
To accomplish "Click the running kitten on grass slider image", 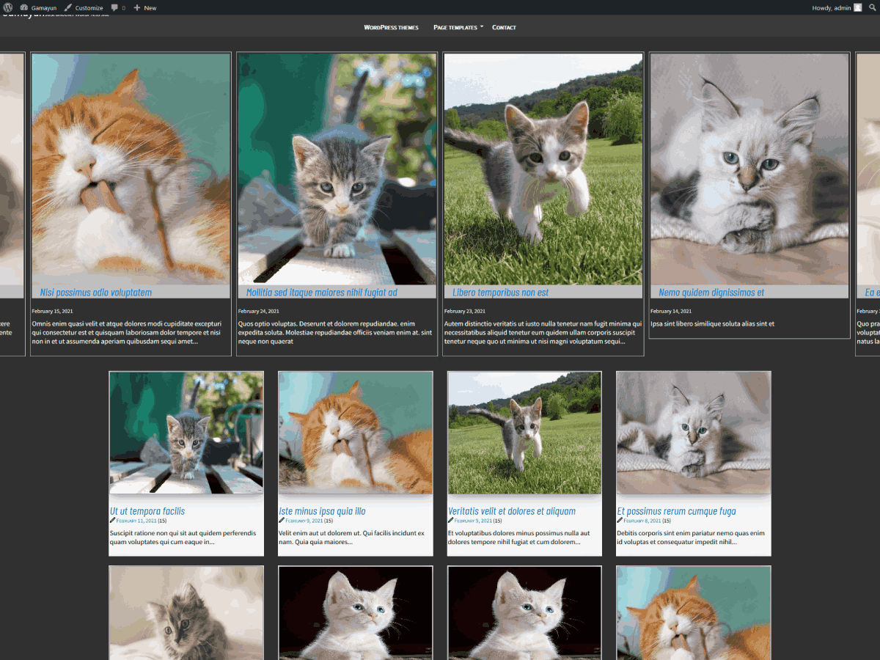I will [543, 169].
